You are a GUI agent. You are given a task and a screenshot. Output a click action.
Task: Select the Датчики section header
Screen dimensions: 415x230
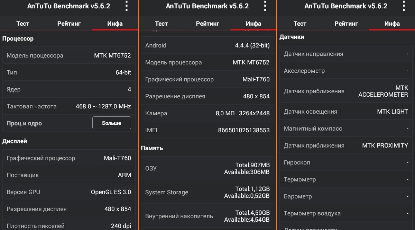[x=292, y=37]
